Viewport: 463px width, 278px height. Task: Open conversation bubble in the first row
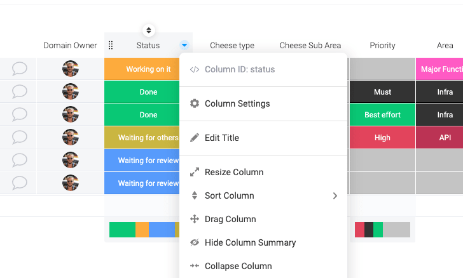coord(20,69)
